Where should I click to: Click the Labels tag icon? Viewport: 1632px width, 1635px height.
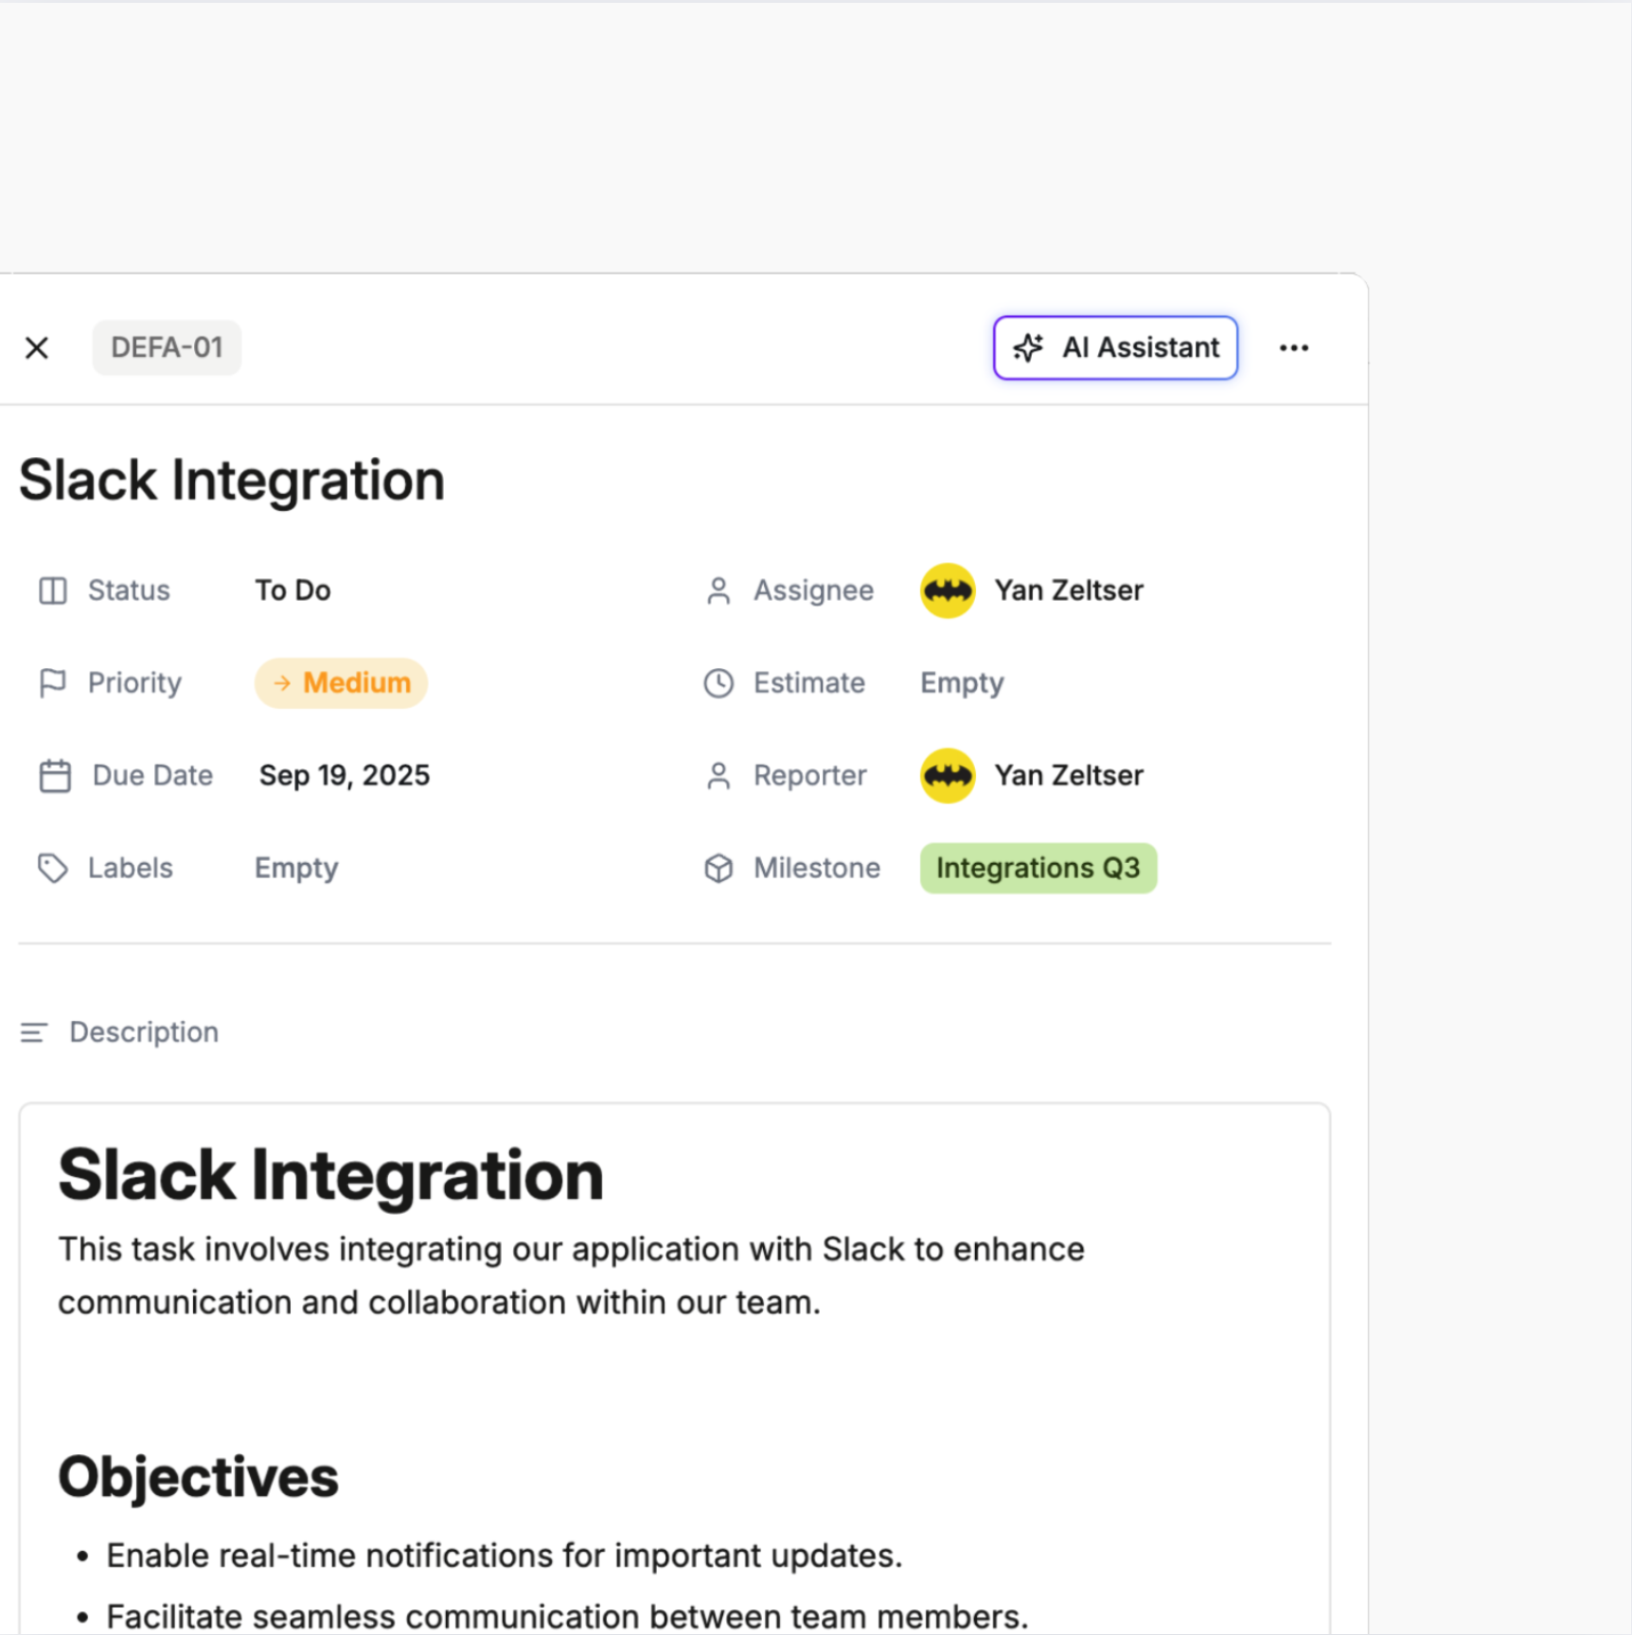tap(53, 868)
